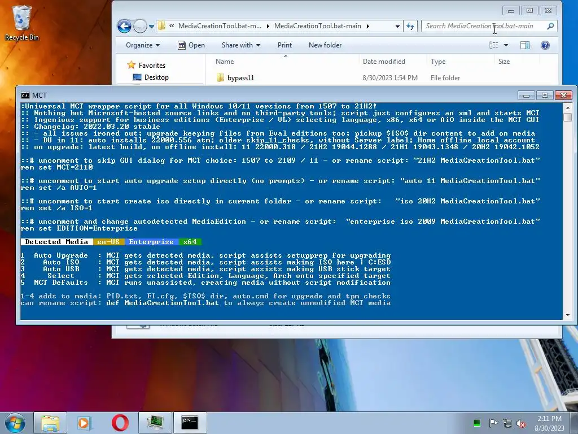Expand the breadcrumb arrow after MediaCreationTool.bat-m...
This screenshot has height=434, width=578.
coord(267,26)
